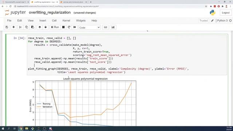Image resolution: width=233 pixels, height=131 pixels.
Task: Click the bar chart toolbar icon
Action: coord(113,27)
